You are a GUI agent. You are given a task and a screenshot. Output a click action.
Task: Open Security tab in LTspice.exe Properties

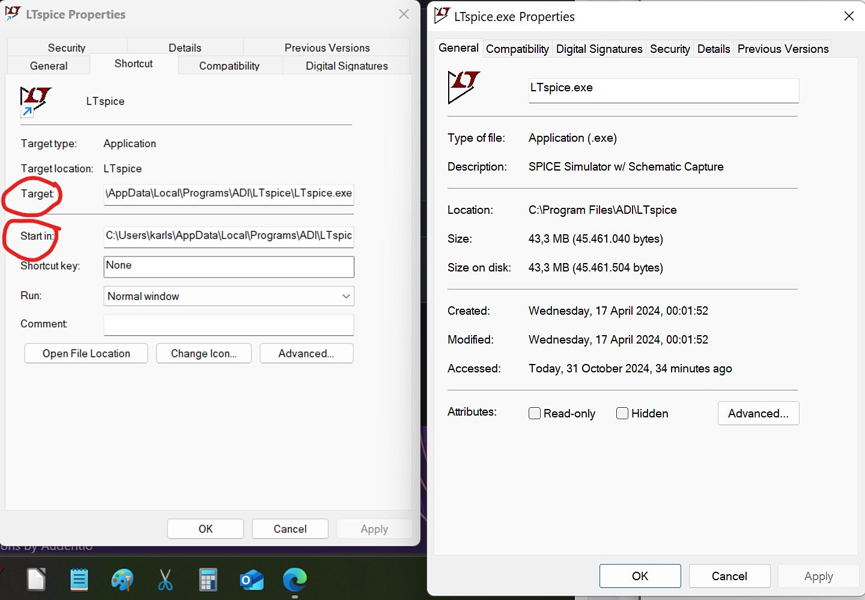(x=670, y=49)
